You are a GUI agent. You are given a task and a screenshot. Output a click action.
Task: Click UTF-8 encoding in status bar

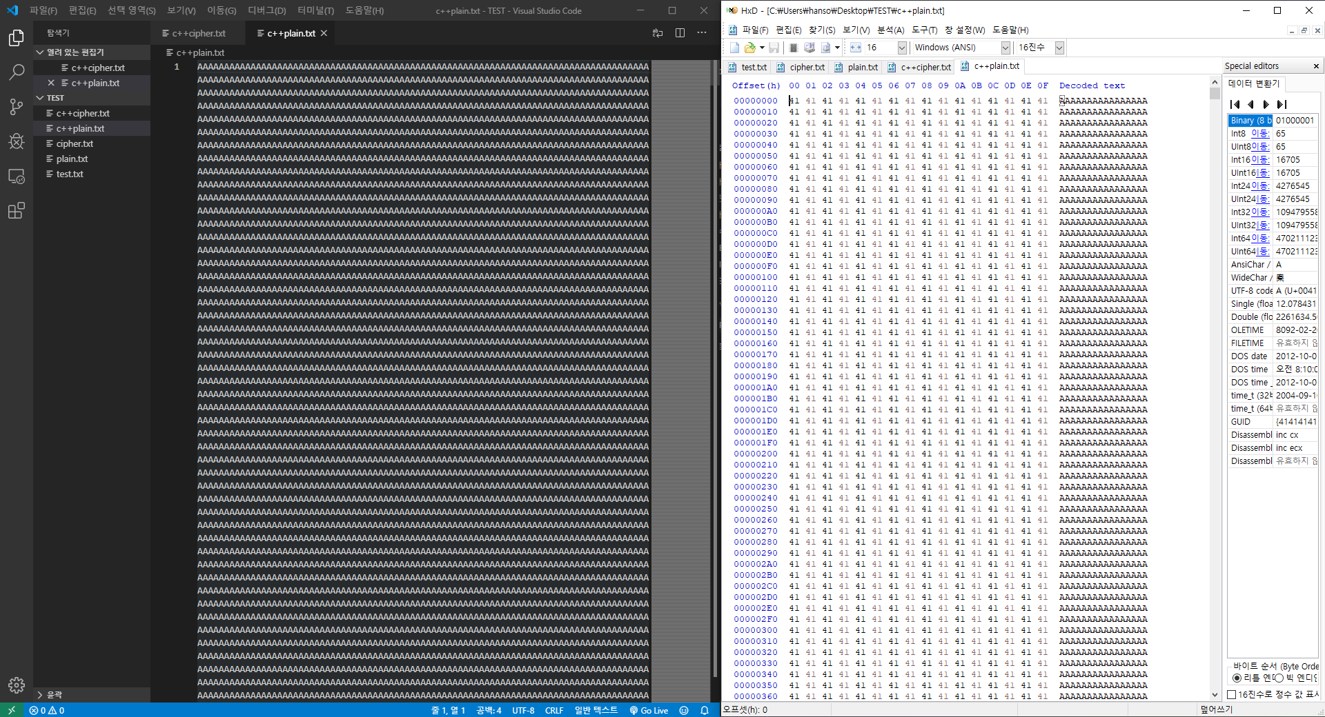(523, 710)
